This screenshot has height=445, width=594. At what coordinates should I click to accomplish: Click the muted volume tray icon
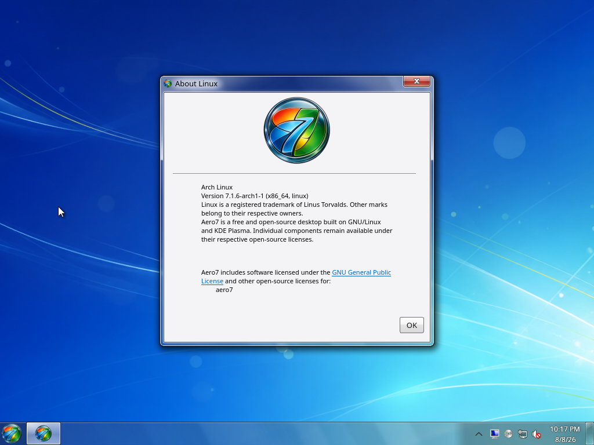click(537, 434)
